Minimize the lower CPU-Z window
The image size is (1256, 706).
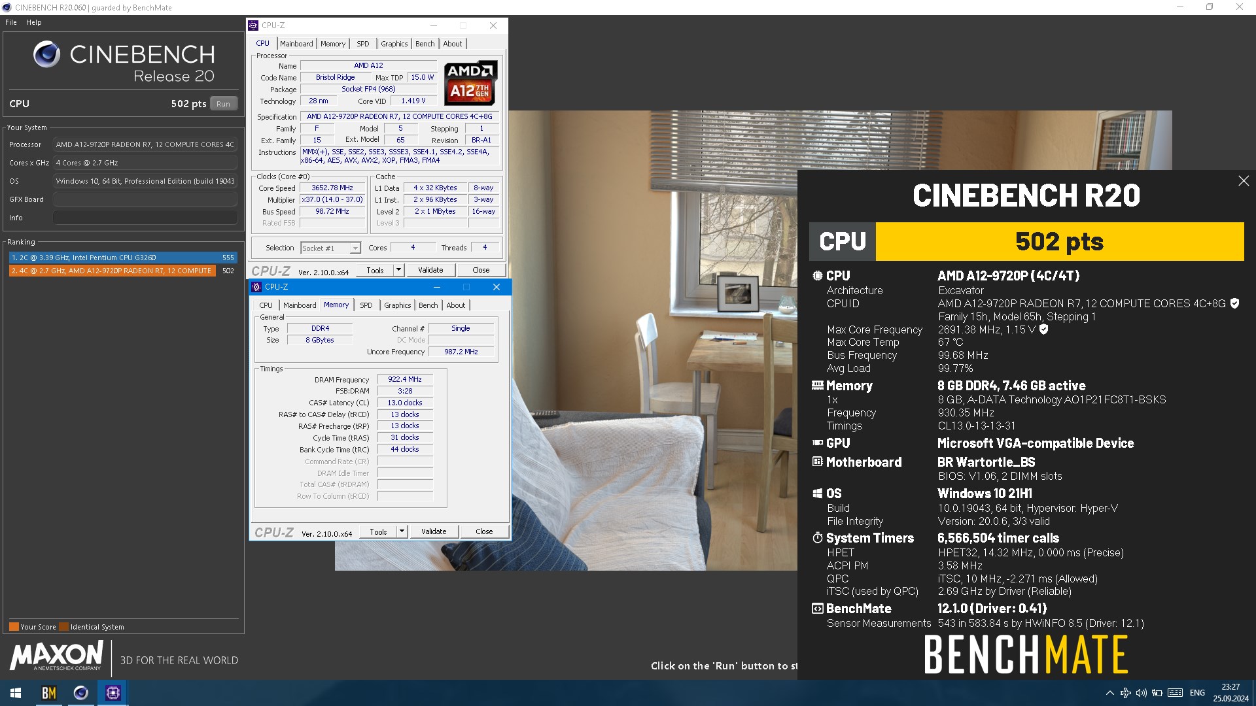pyautogui.click(x=436, y=287)
